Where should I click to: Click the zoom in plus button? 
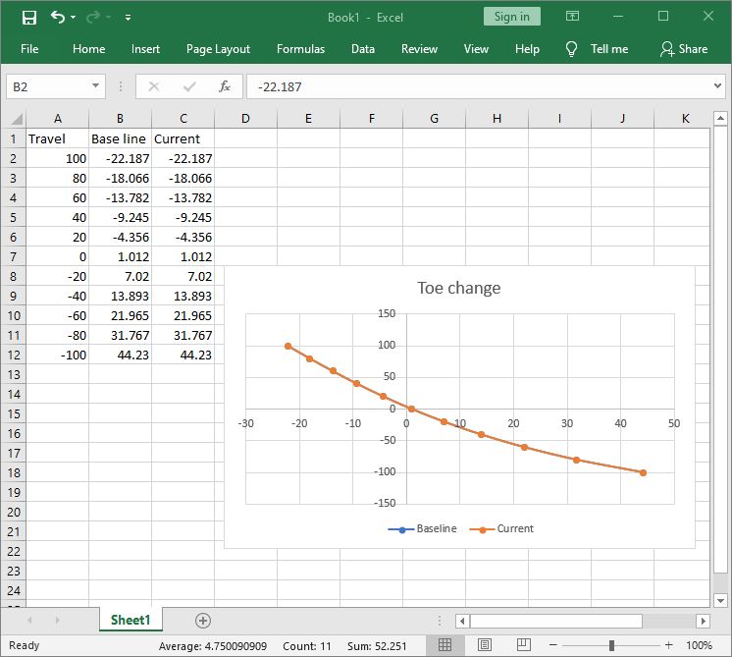[668, 645]
